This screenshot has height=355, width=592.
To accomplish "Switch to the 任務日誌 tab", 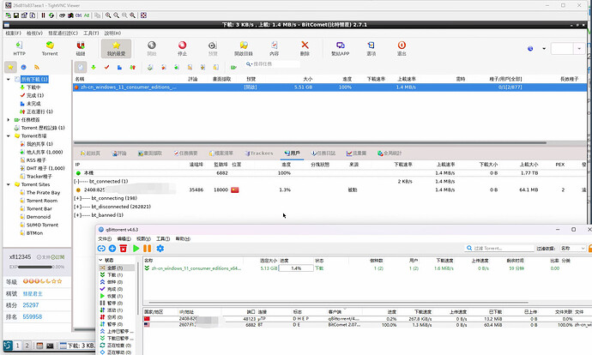I will coord(323,153).
